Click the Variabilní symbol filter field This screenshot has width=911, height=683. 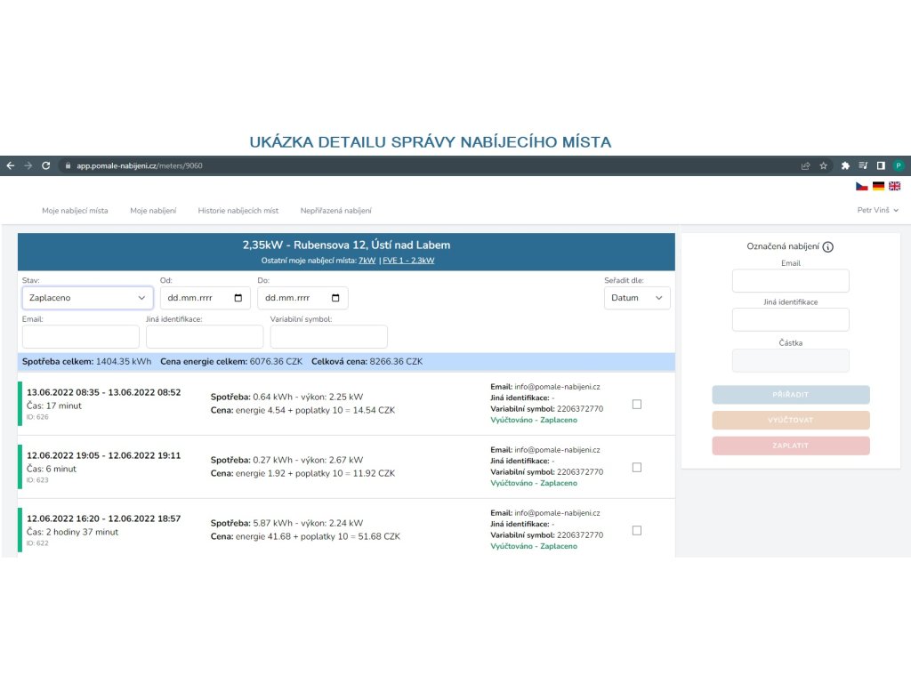(x=328, y=336)
